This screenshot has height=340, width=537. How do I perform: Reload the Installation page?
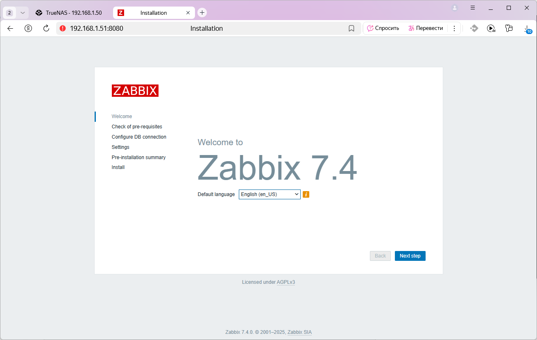click(46, 28)
